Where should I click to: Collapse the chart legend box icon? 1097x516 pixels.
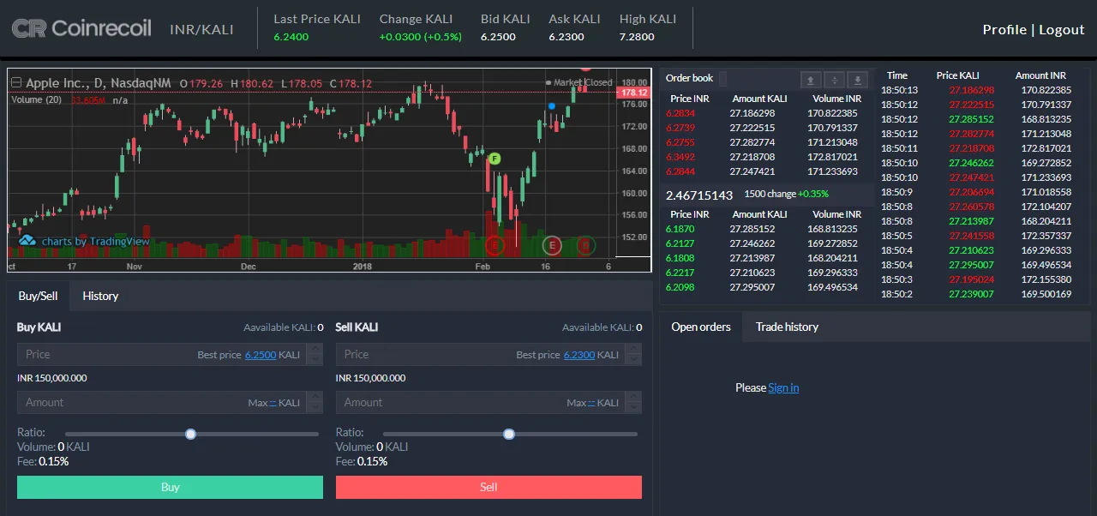(x=15, y=83)
